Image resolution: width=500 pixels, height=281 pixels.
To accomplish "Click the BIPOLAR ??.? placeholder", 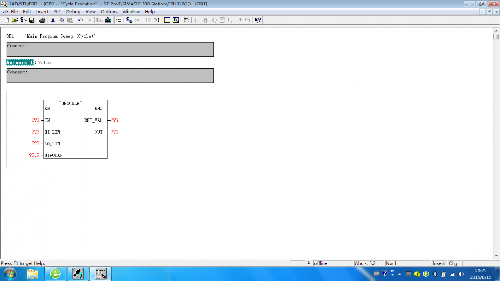I will [x=34, y=156].
